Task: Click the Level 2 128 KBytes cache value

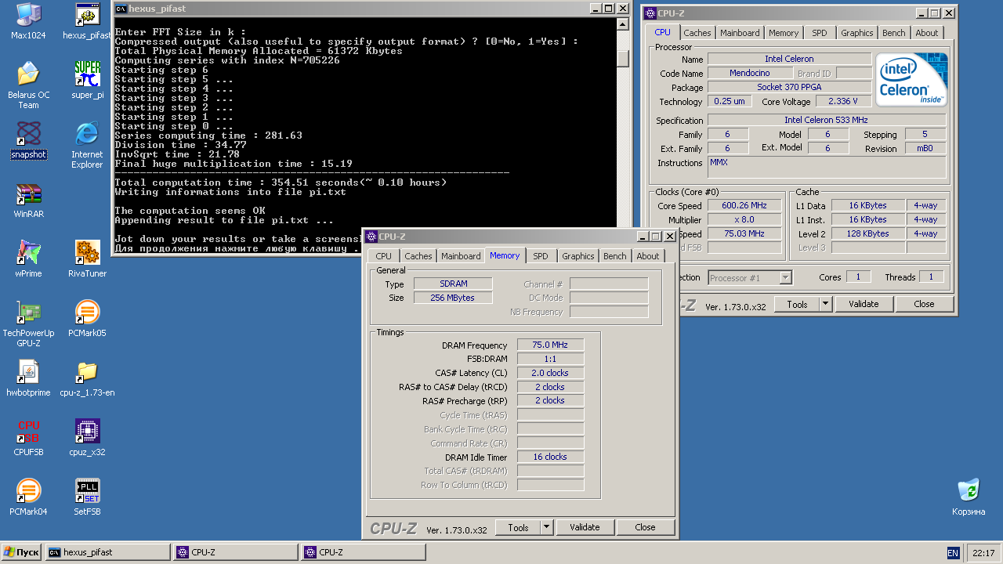Action: click(x=868, y=234)
